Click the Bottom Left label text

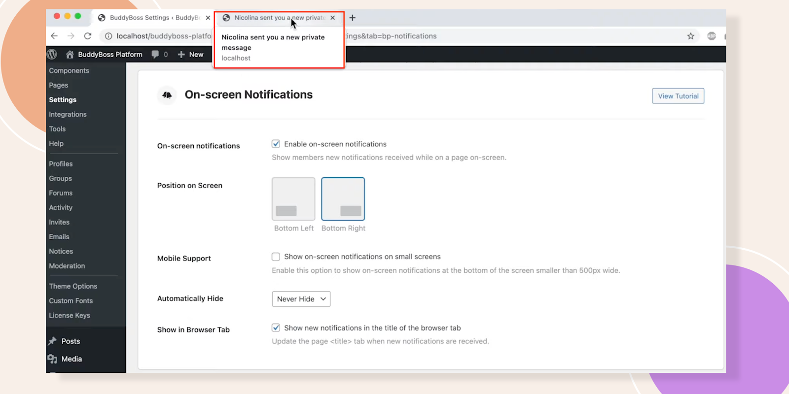(294, 228)
